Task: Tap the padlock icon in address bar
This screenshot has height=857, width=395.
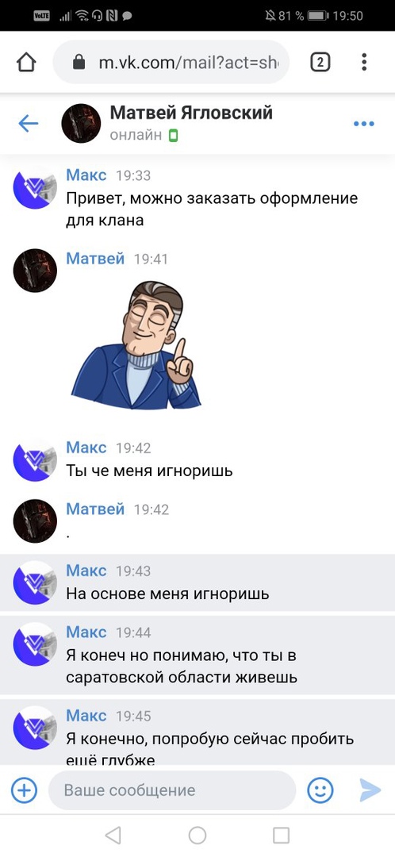Action: click(80, 63)
